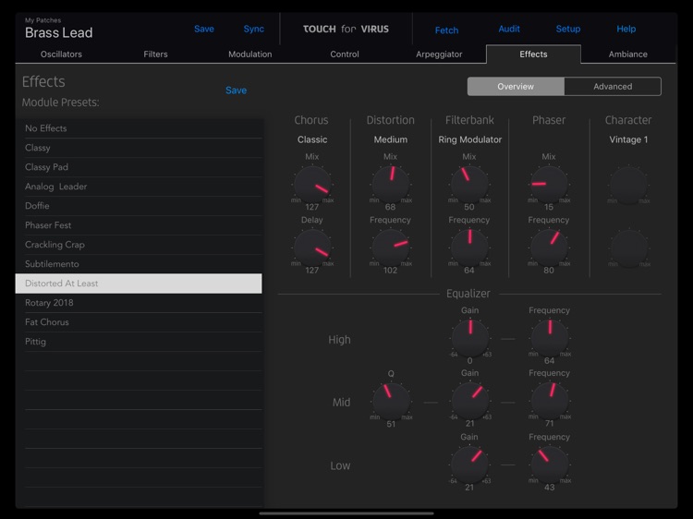Screen dimensions: 693x519
Task: Select the Pittig preset
Action: tap(139, 342)
